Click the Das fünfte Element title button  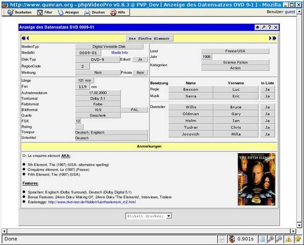pos(149,38)
